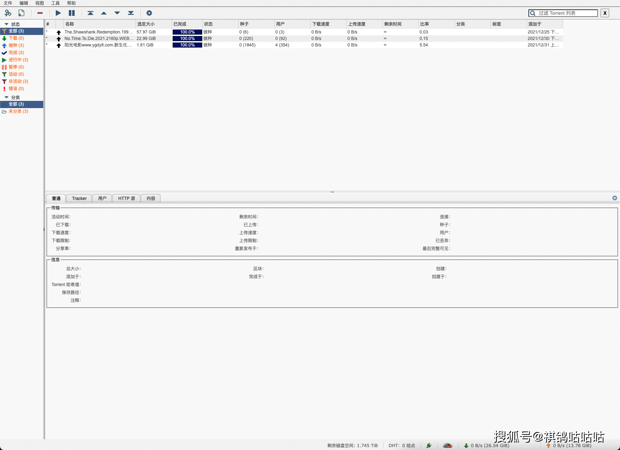Click progress bar of 阳光电影 torrent
This screenshot has height=450, width=620.
[x=187, y=45]
